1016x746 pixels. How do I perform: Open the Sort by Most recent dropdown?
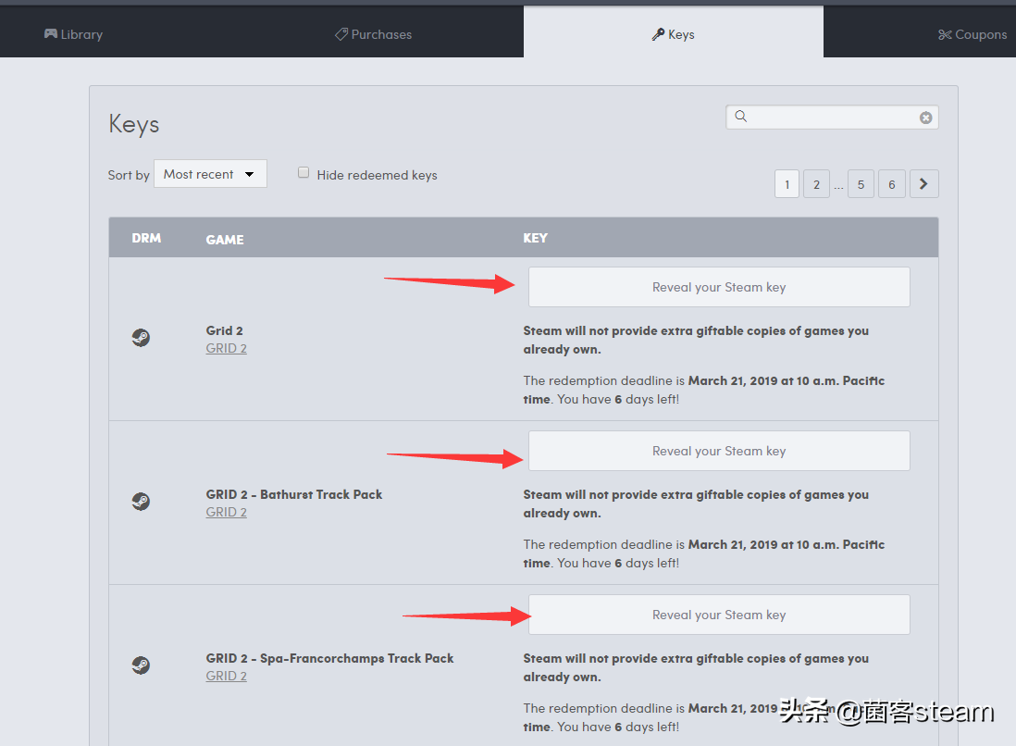tap(210, 174)
